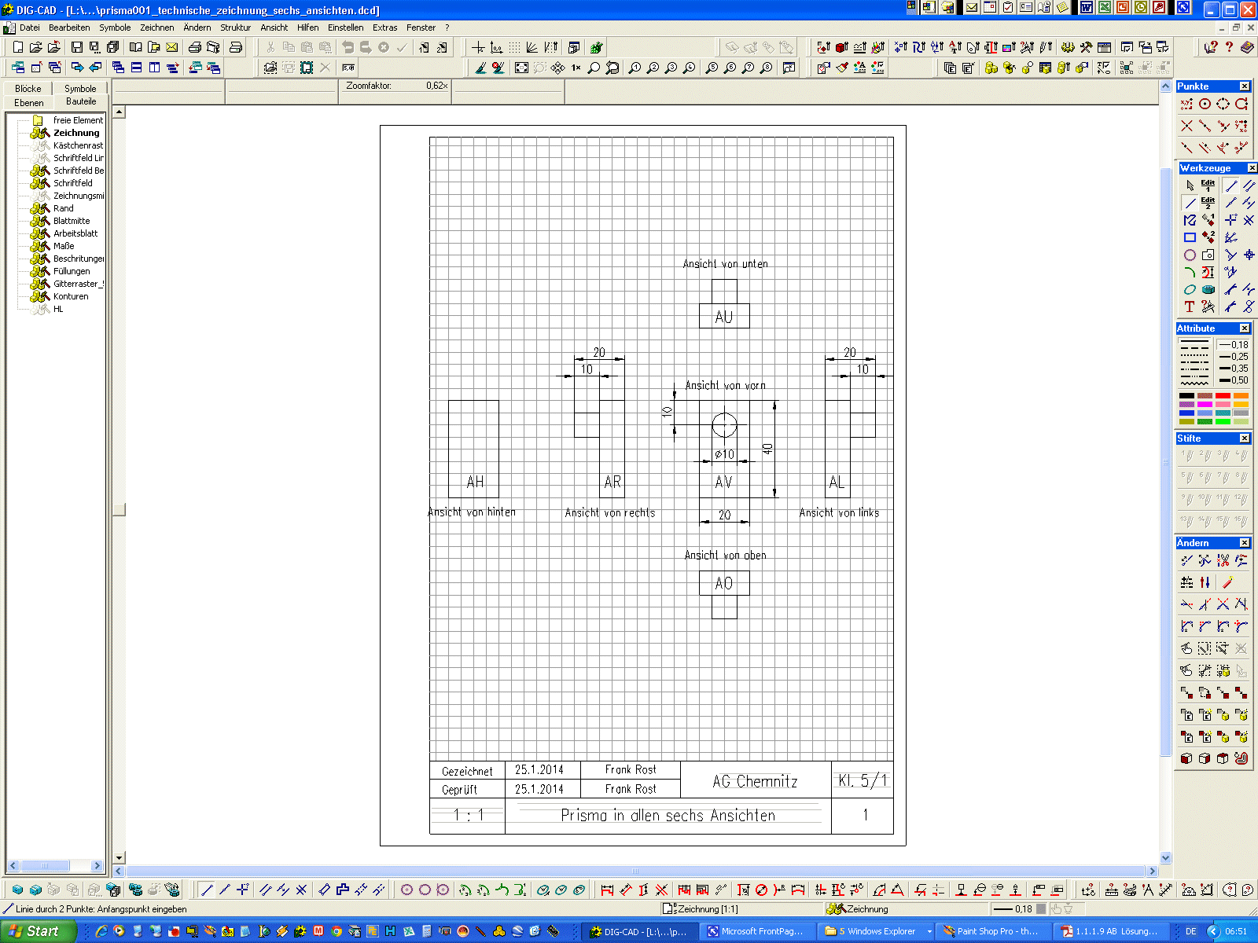Select the red T text tool
The height and width of the screenshot is (943, 1258).
1190,306
